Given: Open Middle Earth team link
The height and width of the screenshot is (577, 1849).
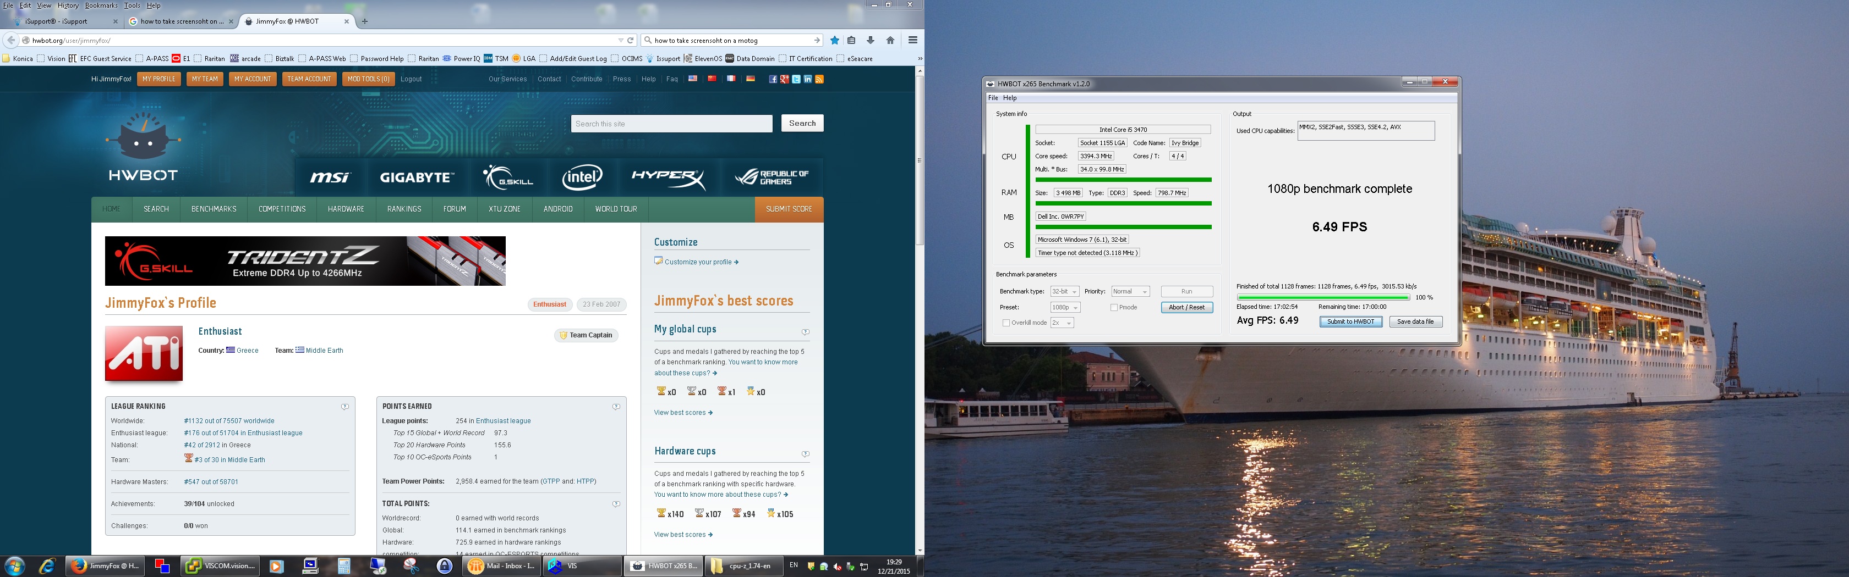Looking at the screenshot, I should (325, 351).
